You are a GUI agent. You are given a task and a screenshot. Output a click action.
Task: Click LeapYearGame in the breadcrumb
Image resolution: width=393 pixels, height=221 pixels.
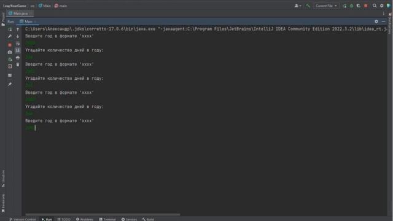coord(15,6)
